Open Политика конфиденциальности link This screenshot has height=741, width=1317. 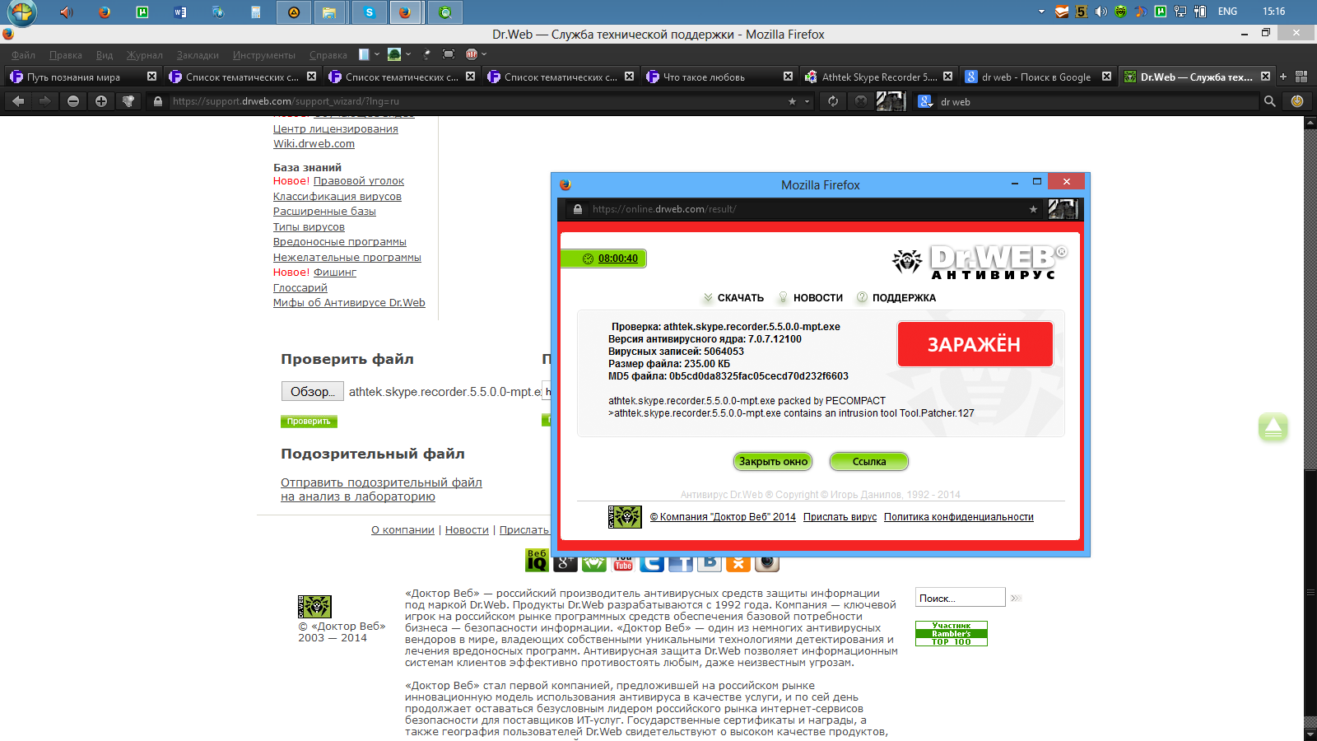click(959, 517)
